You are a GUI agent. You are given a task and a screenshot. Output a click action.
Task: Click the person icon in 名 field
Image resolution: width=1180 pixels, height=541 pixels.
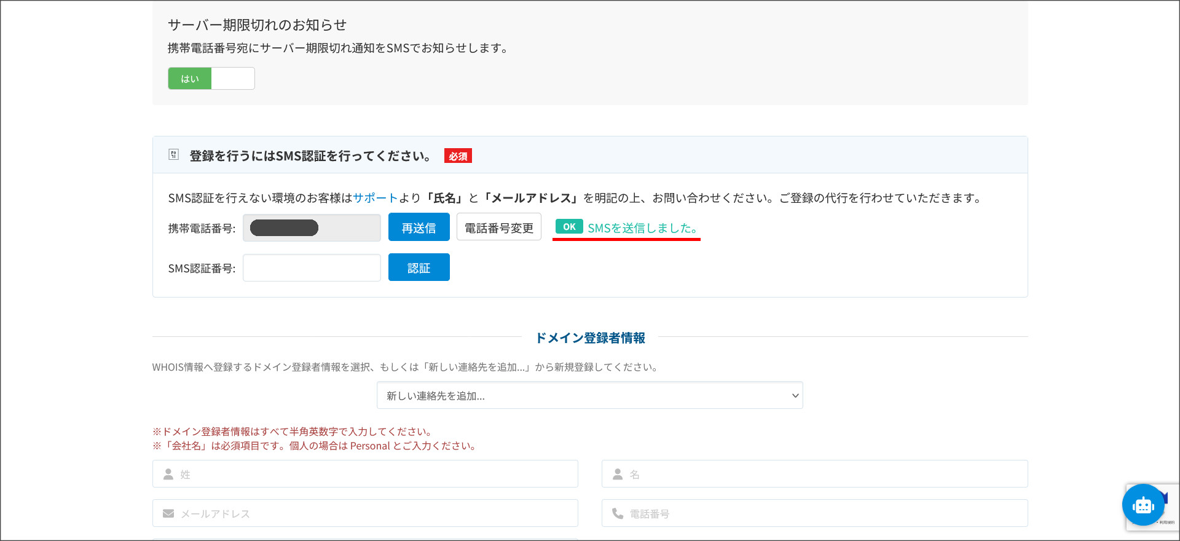tap(618, 474)
